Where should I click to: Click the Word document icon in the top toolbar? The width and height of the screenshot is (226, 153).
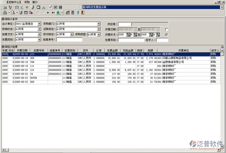(x=56, y=7)
